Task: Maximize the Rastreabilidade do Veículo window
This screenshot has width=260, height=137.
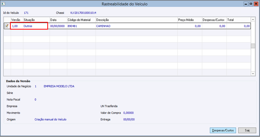Action: coord(251,4)
